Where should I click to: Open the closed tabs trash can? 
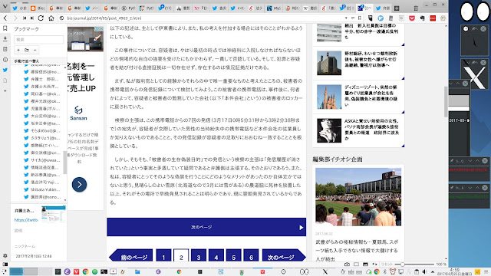click(x=416, y=8)
